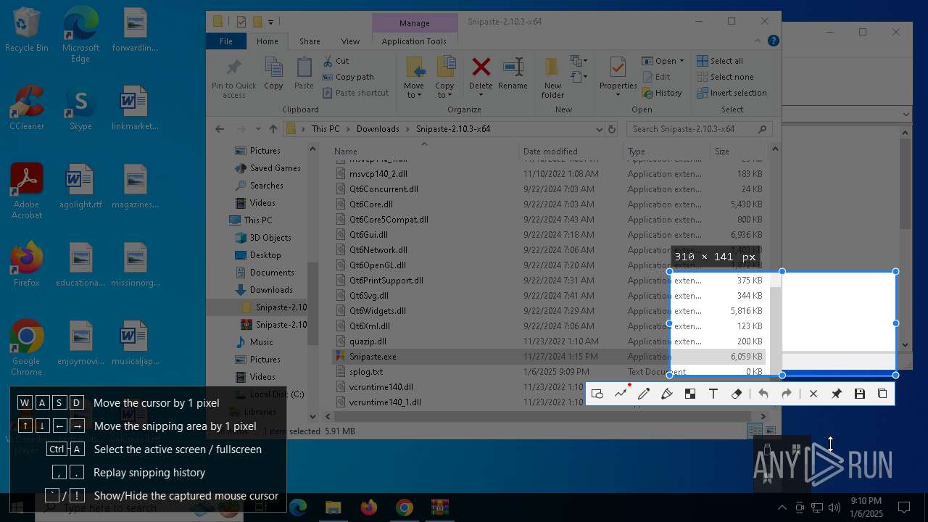Click History button
928x522 pixels.
[662, 93]
